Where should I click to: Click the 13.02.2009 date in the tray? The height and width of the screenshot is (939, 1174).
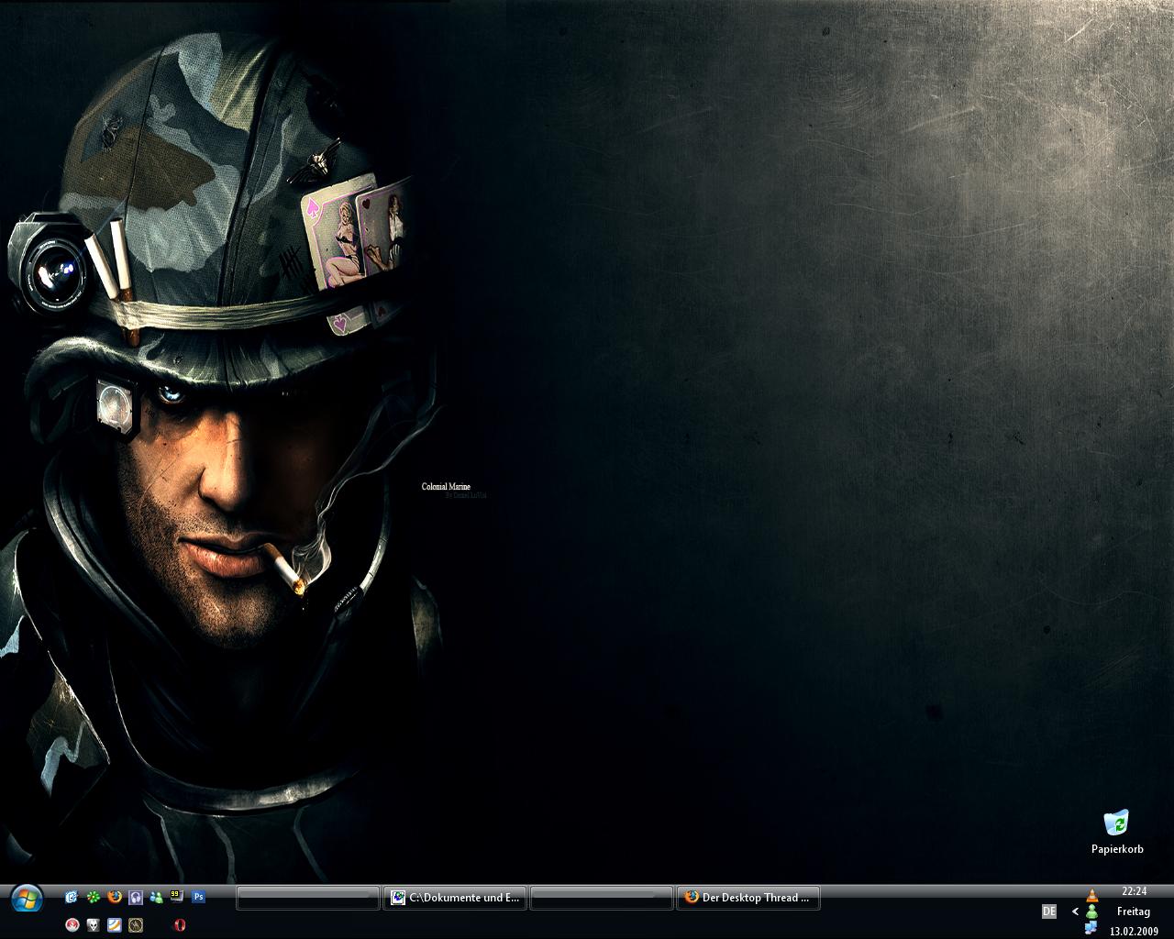click(1134, 931)
